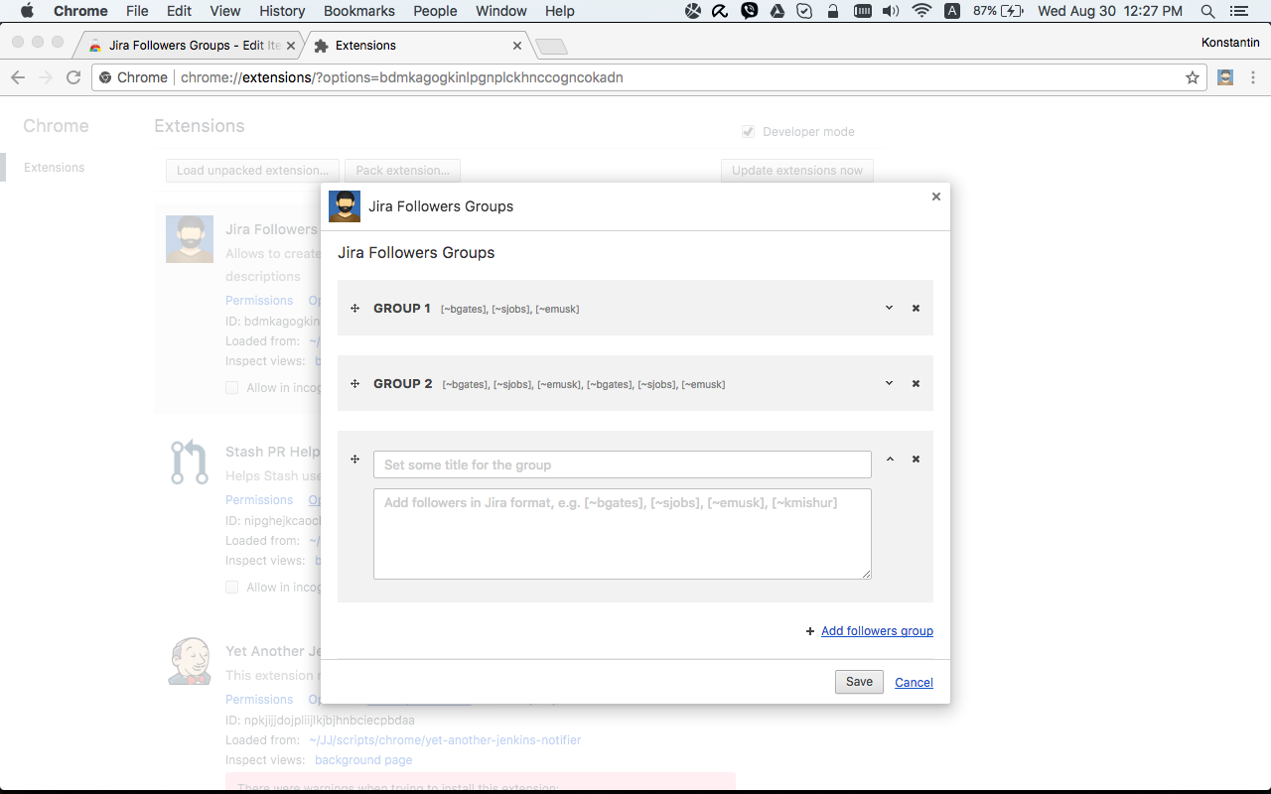Screen dimensions: 1271x794
Task: Click the Wi-Fi status icon
Action: (x=922, y=11)
